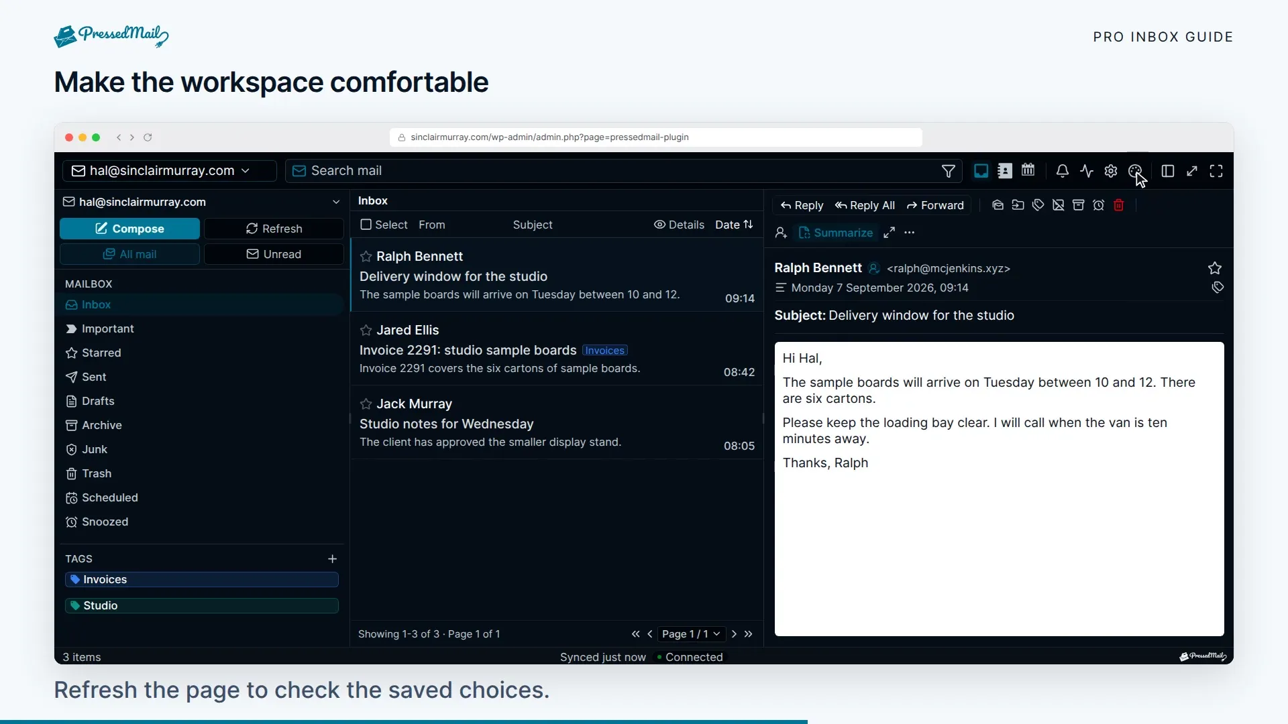1288x724 pixels.
Task: Open the theme palette icon
Action: 1135,171
